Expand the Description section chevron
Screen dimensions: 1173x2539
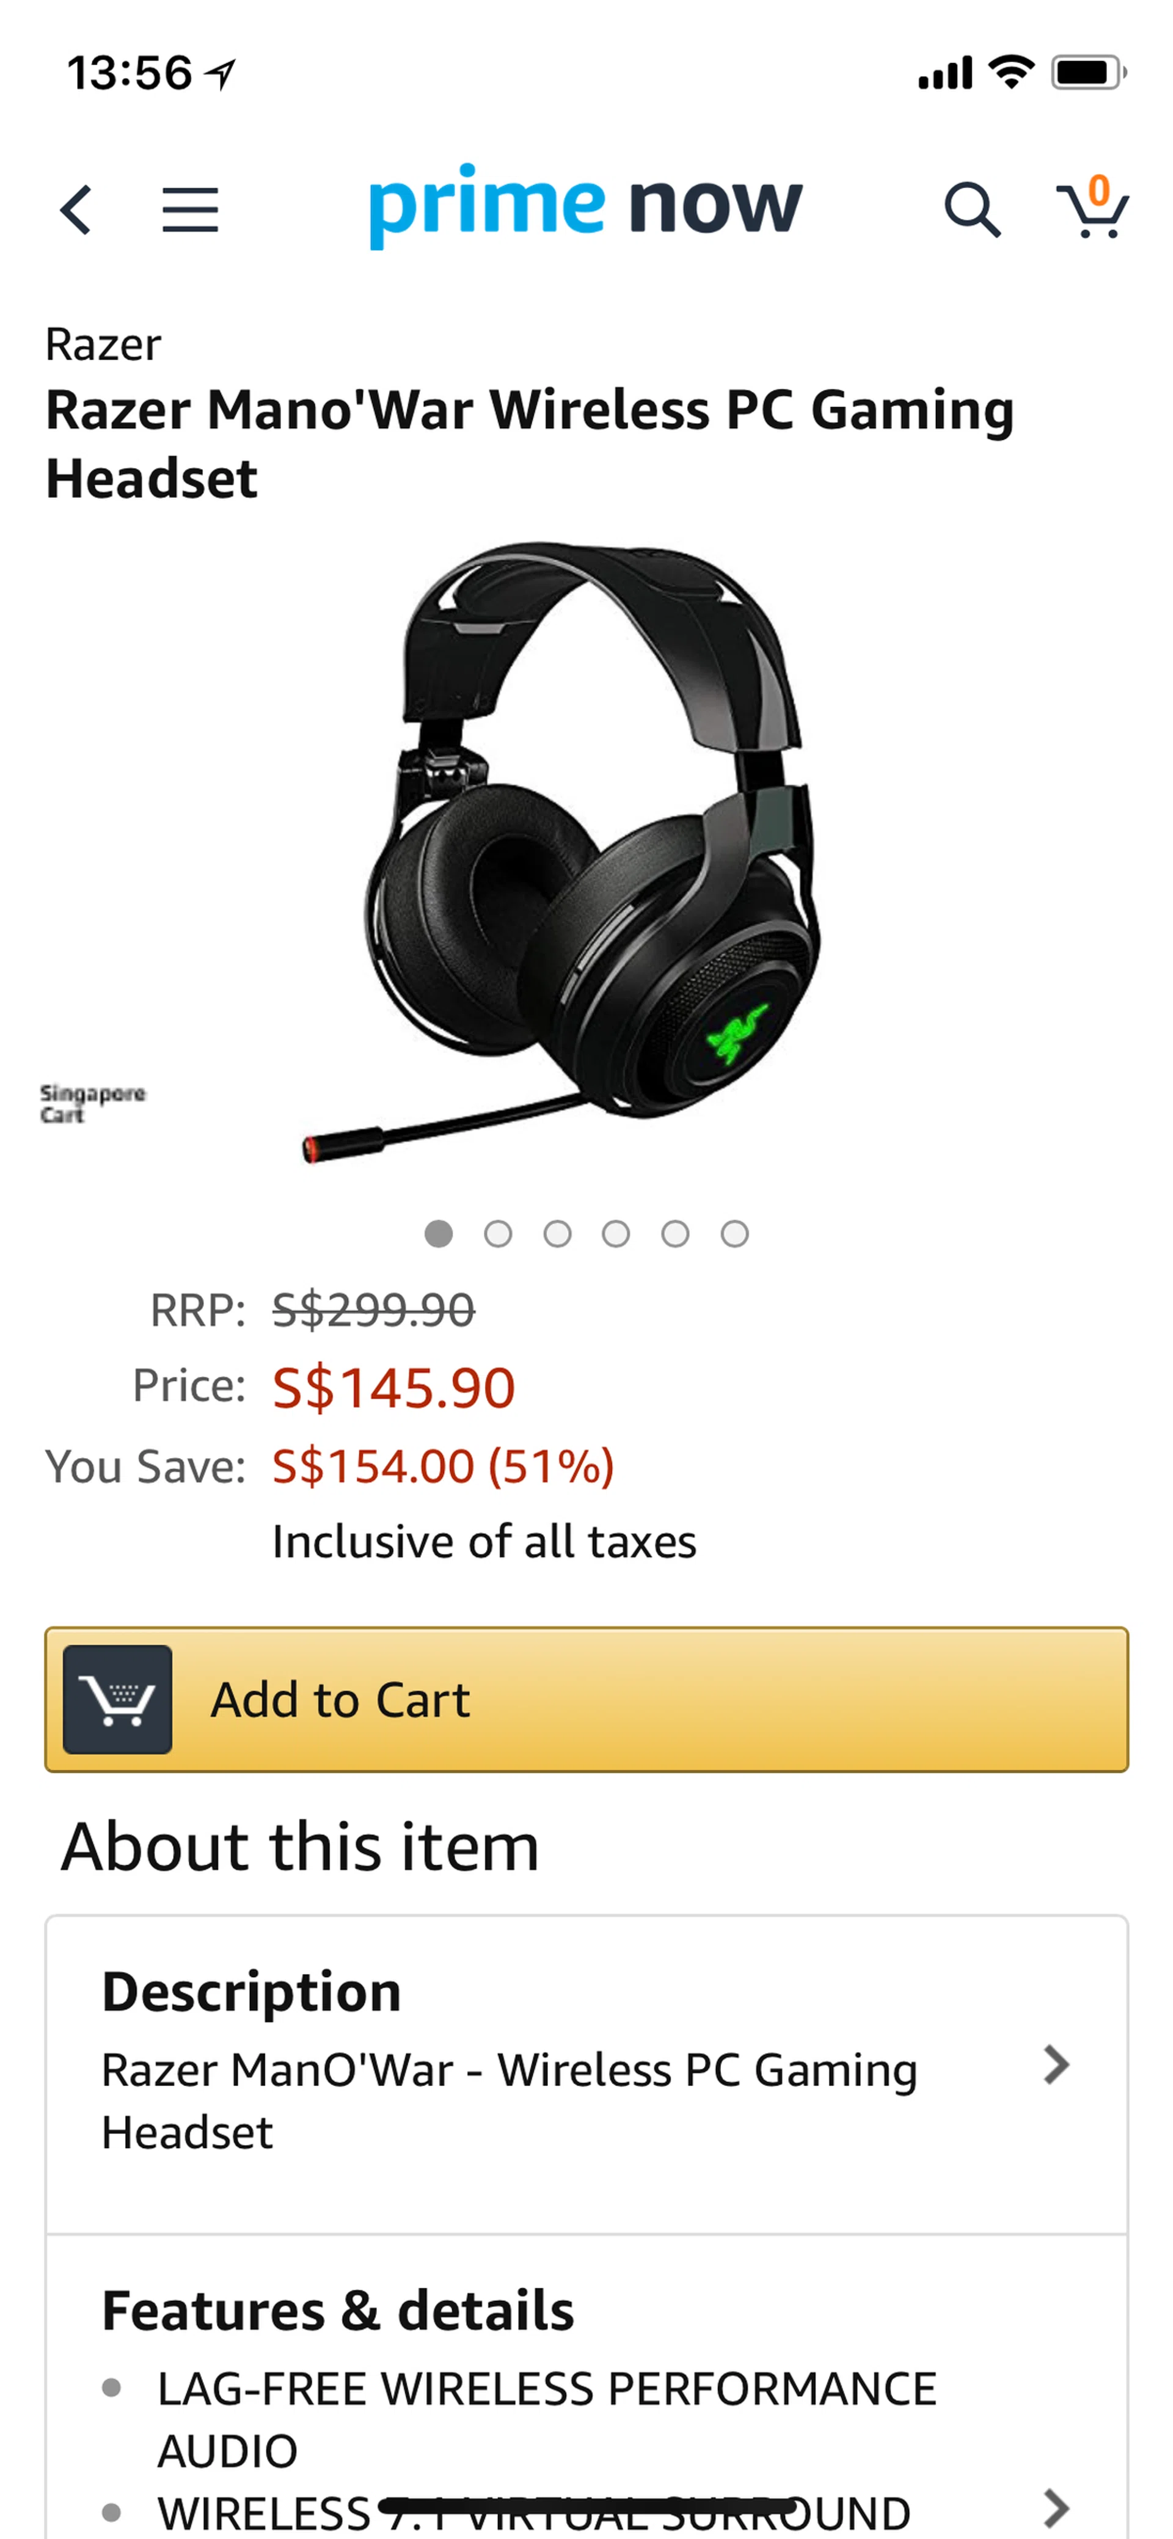[1056, 2064]
